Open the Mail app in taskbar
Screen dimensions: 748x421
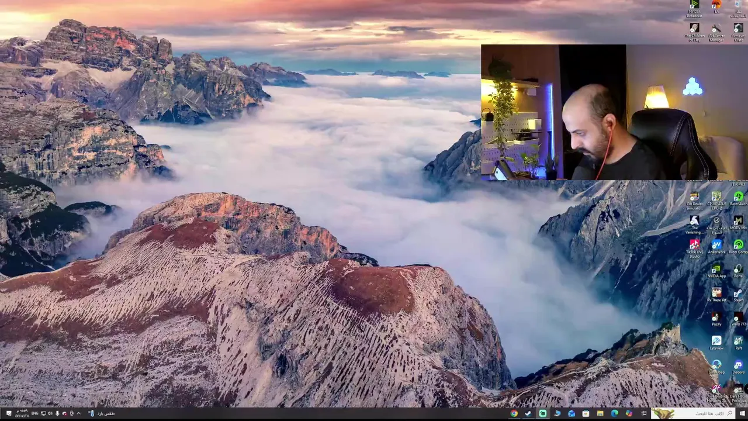[572, 413]
